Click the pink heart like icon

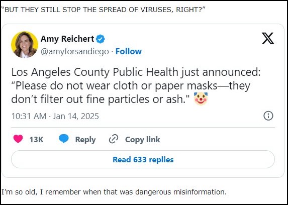point(18,139)
